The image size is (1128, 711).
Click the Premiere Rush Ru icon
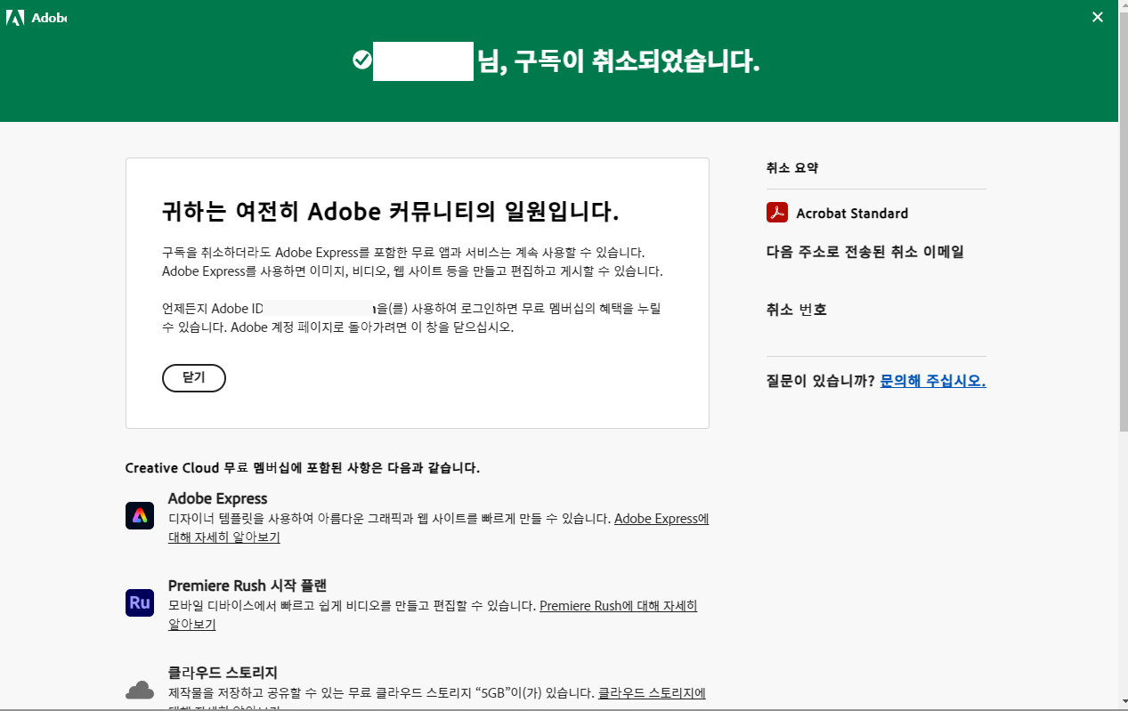click(140, 602)
